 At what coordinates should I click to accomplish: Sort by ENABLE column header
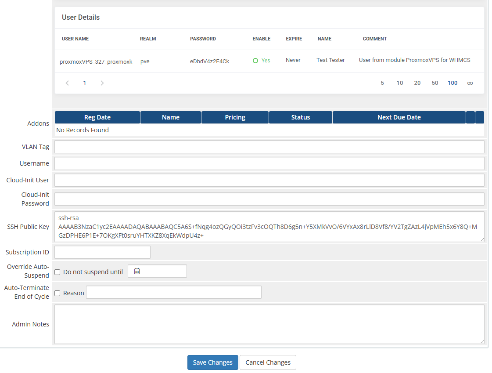click(262, 39)
